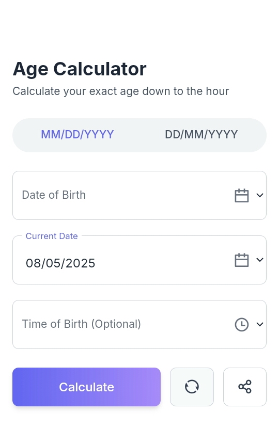This screenshot has height=428, width=279.
Task: Switch to the DD/MM/YYYY date format
Action: [x=202, y=135]
